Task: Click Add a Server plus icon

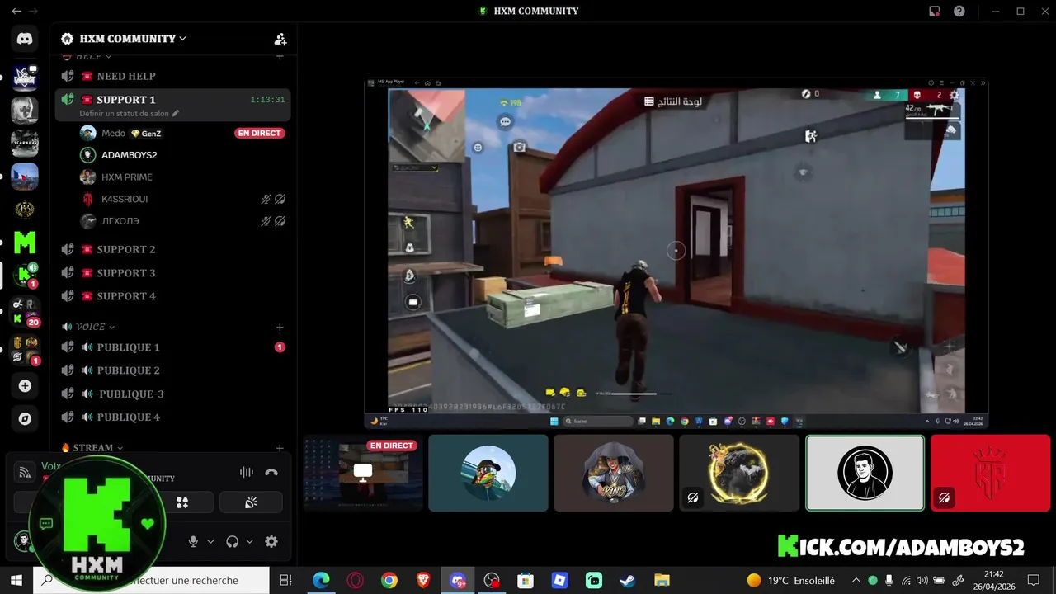Action: point(25,386)
